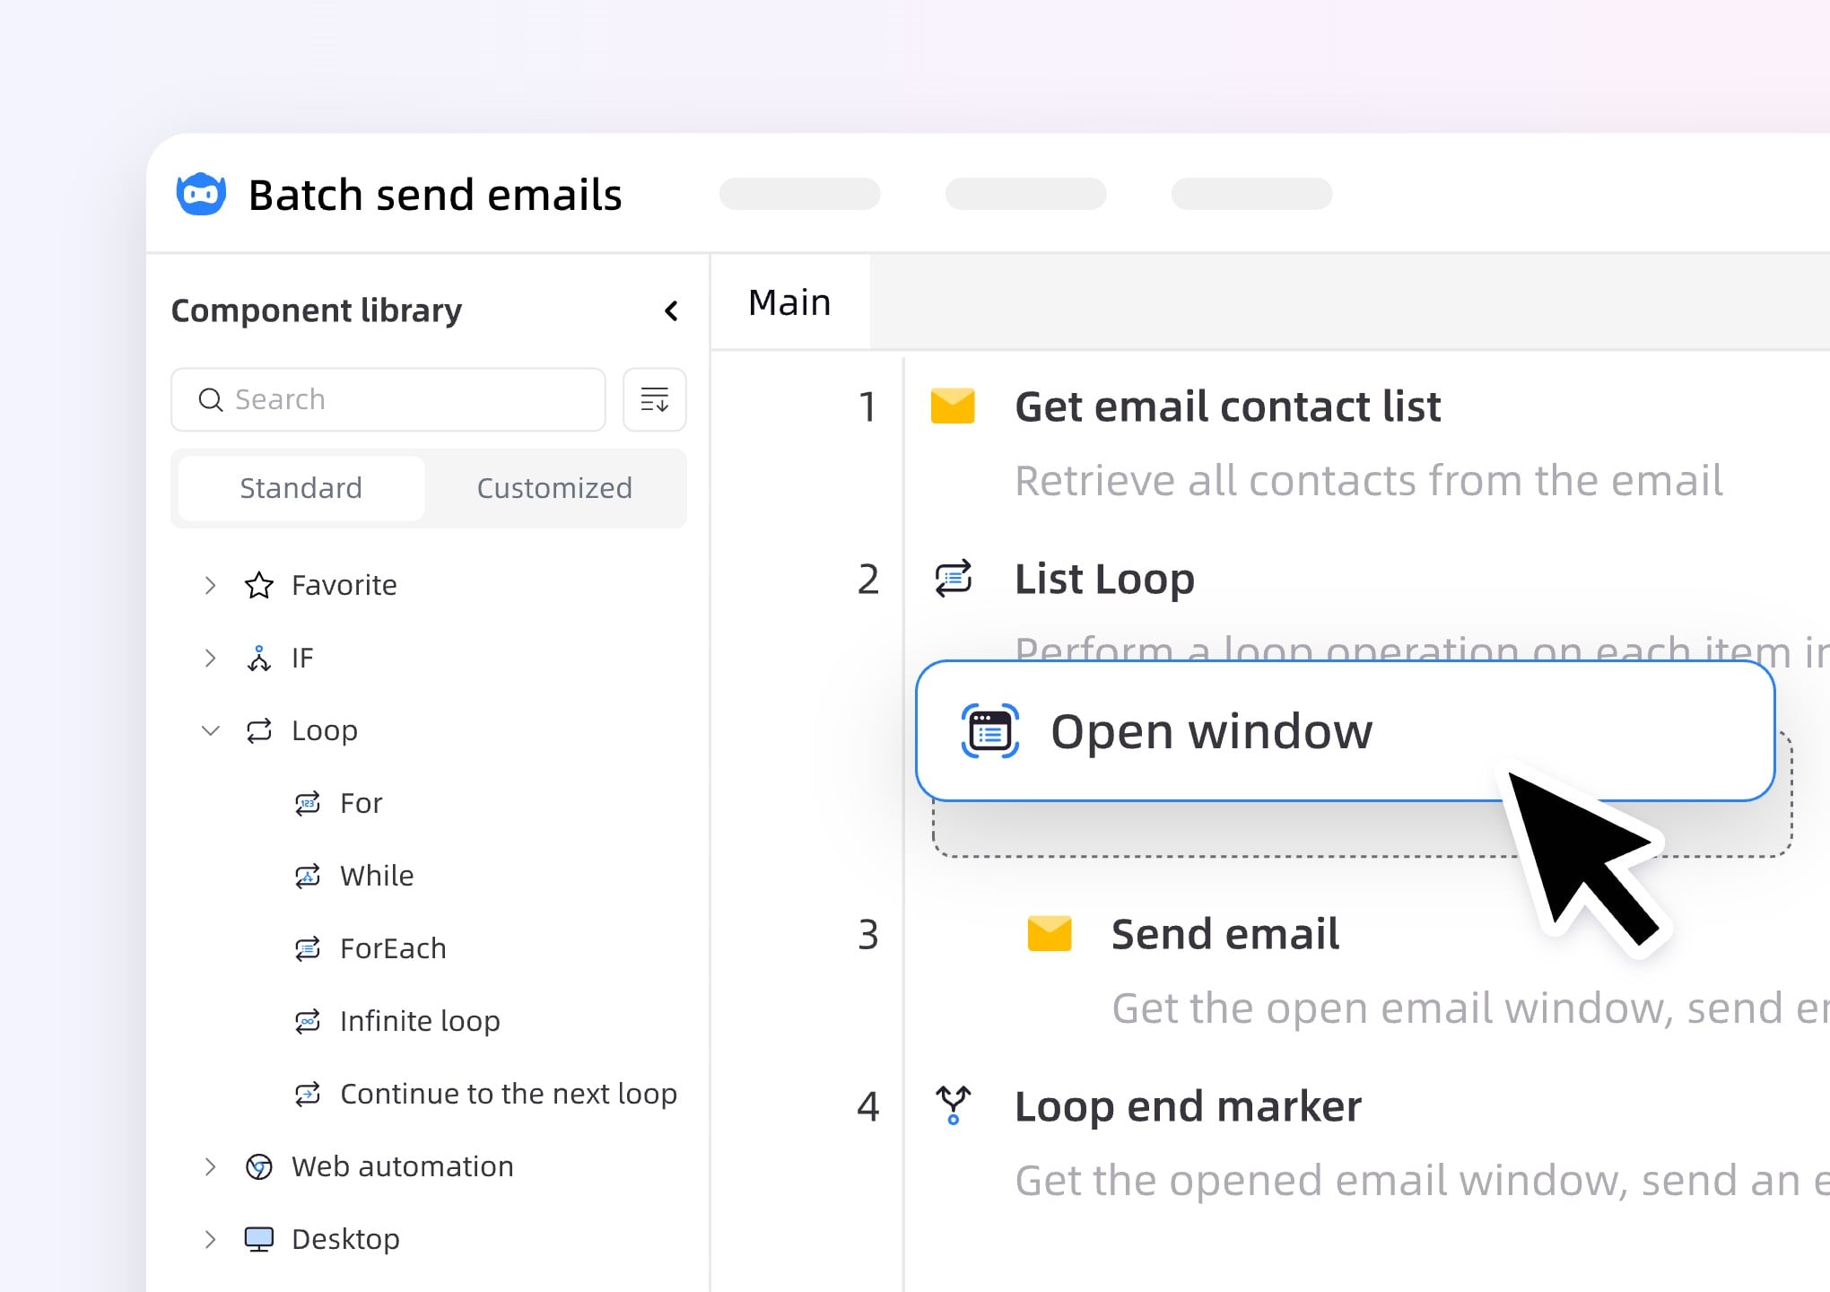The image size is (1830, 1292).
Task: Click the Loop end marker icon
Action: (x=953, y=1105)
